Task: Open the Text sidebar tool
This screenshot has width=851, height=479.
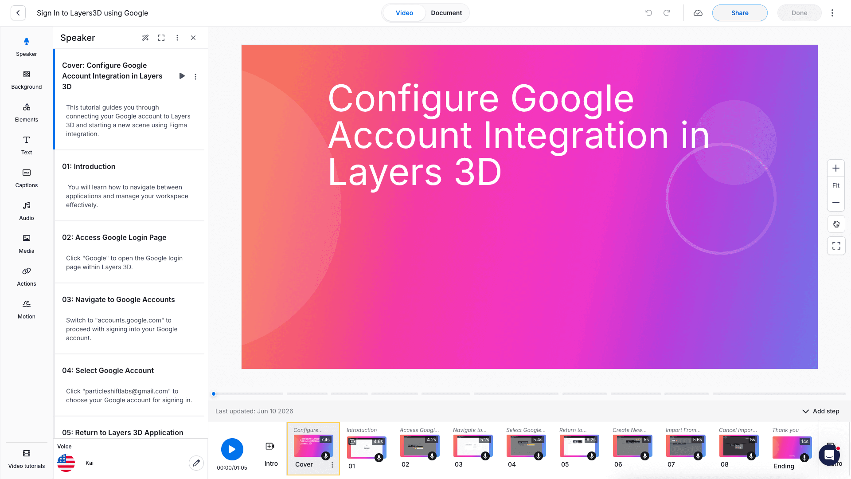Action: click(27, 145)
